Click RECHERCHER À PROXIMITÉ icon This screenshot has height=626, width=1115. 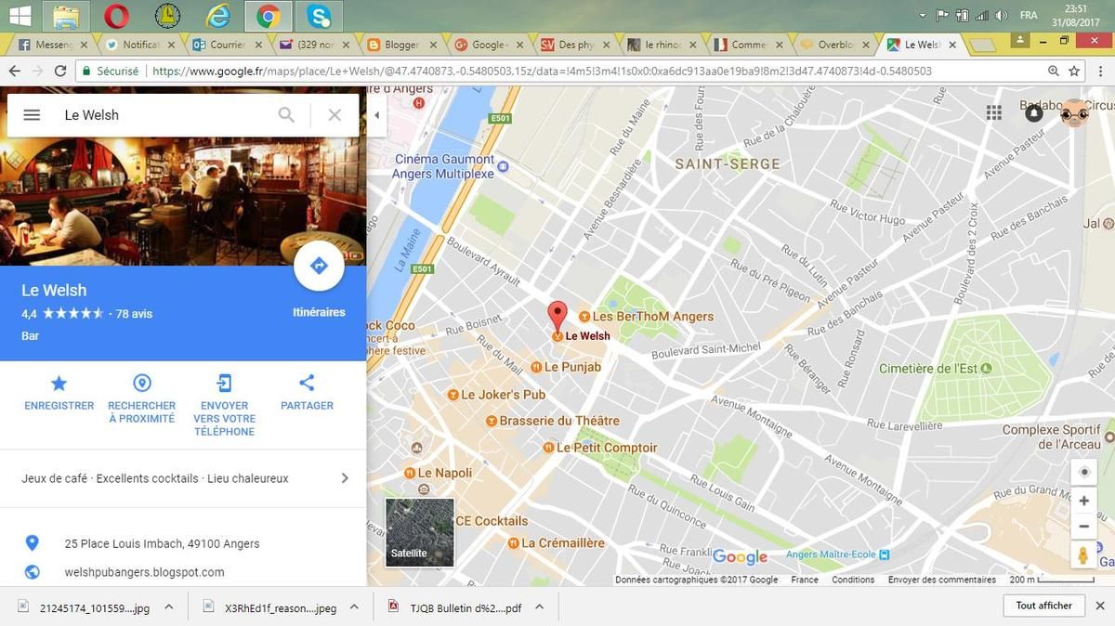(141, 383)
